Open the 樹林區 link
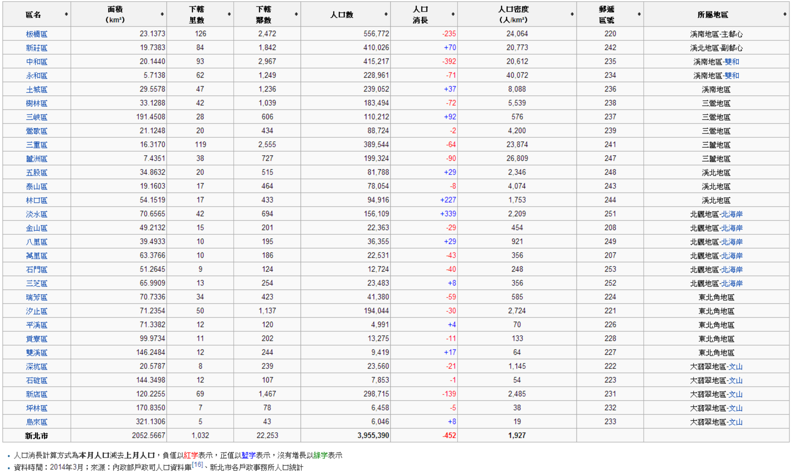Image resolution: width=791 pixels, height=474 pixels. pyautogui.click(x=37, y=103)
